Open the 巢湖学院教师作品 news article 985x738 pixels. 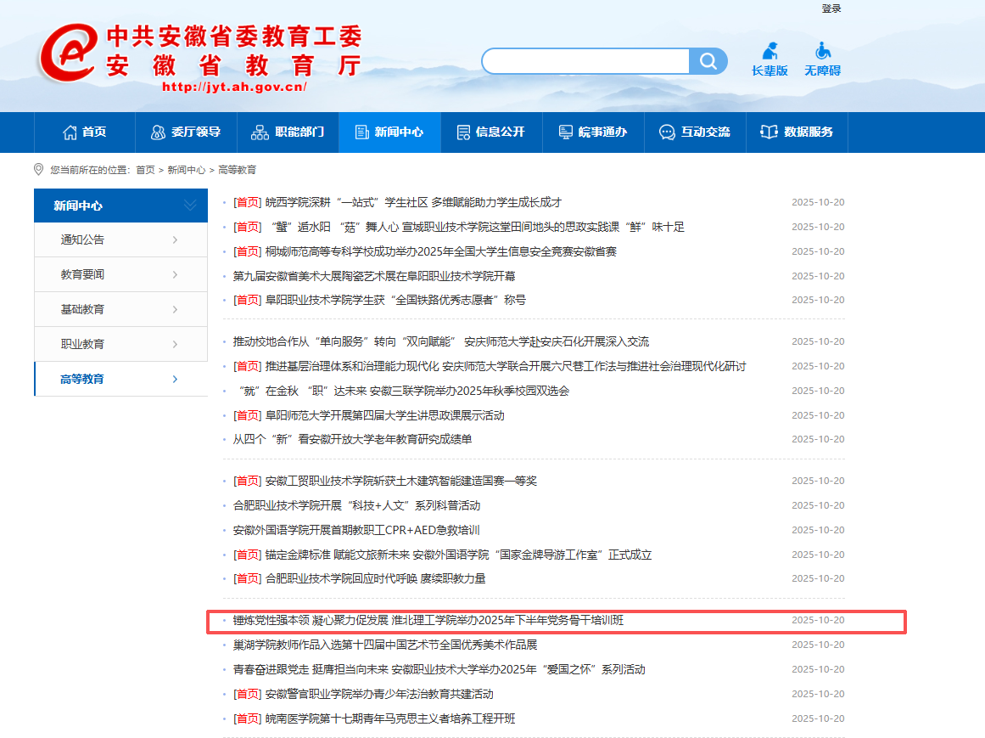coord(385,645)
